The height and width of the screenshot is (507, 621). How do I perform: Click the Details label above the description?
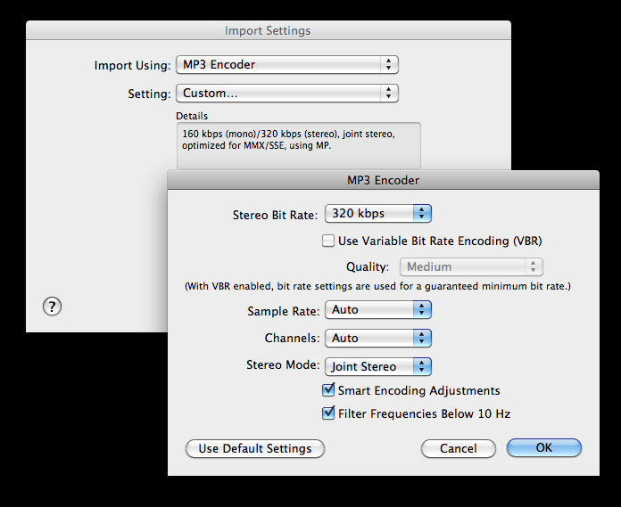pos(192,116)
